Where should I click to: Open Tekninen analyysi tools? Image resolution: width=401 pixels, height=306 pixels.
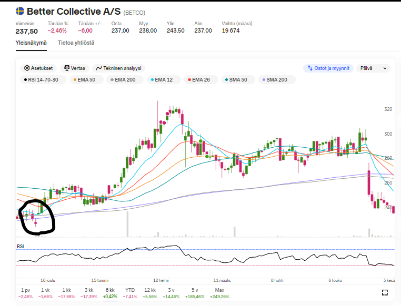click(x=118, y=68)
